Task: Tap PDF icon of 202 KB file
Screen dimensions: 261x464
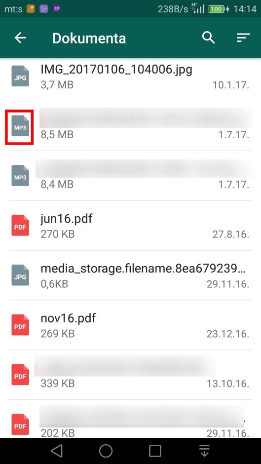Action: tap(20, 425)
